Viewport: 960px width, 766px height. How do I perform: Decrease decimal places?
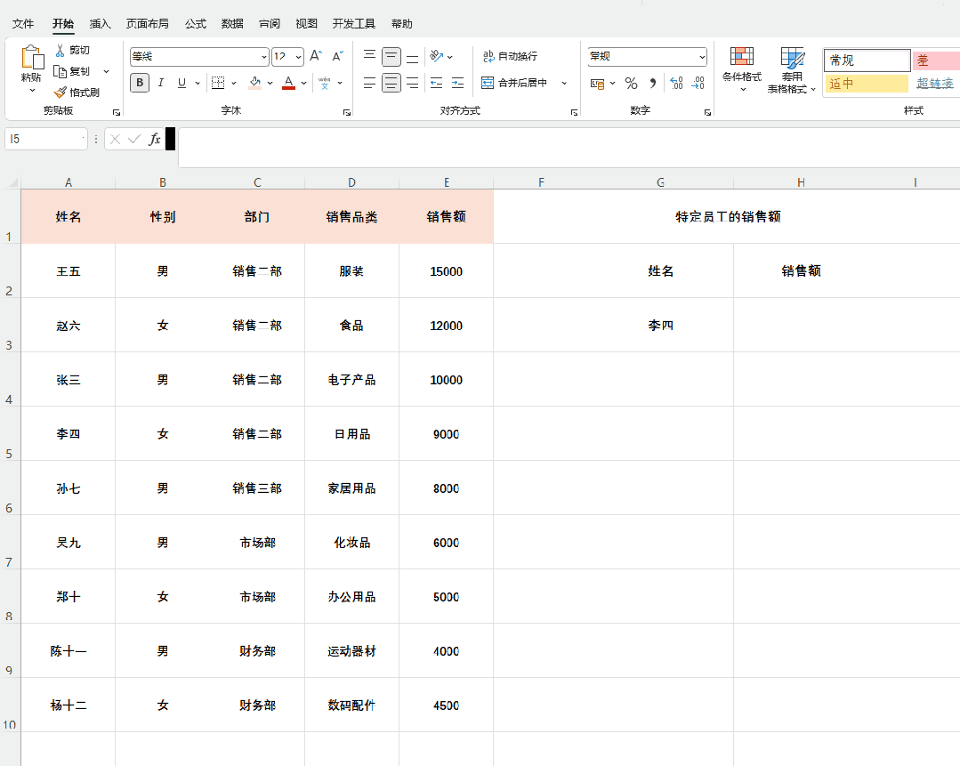698,84
